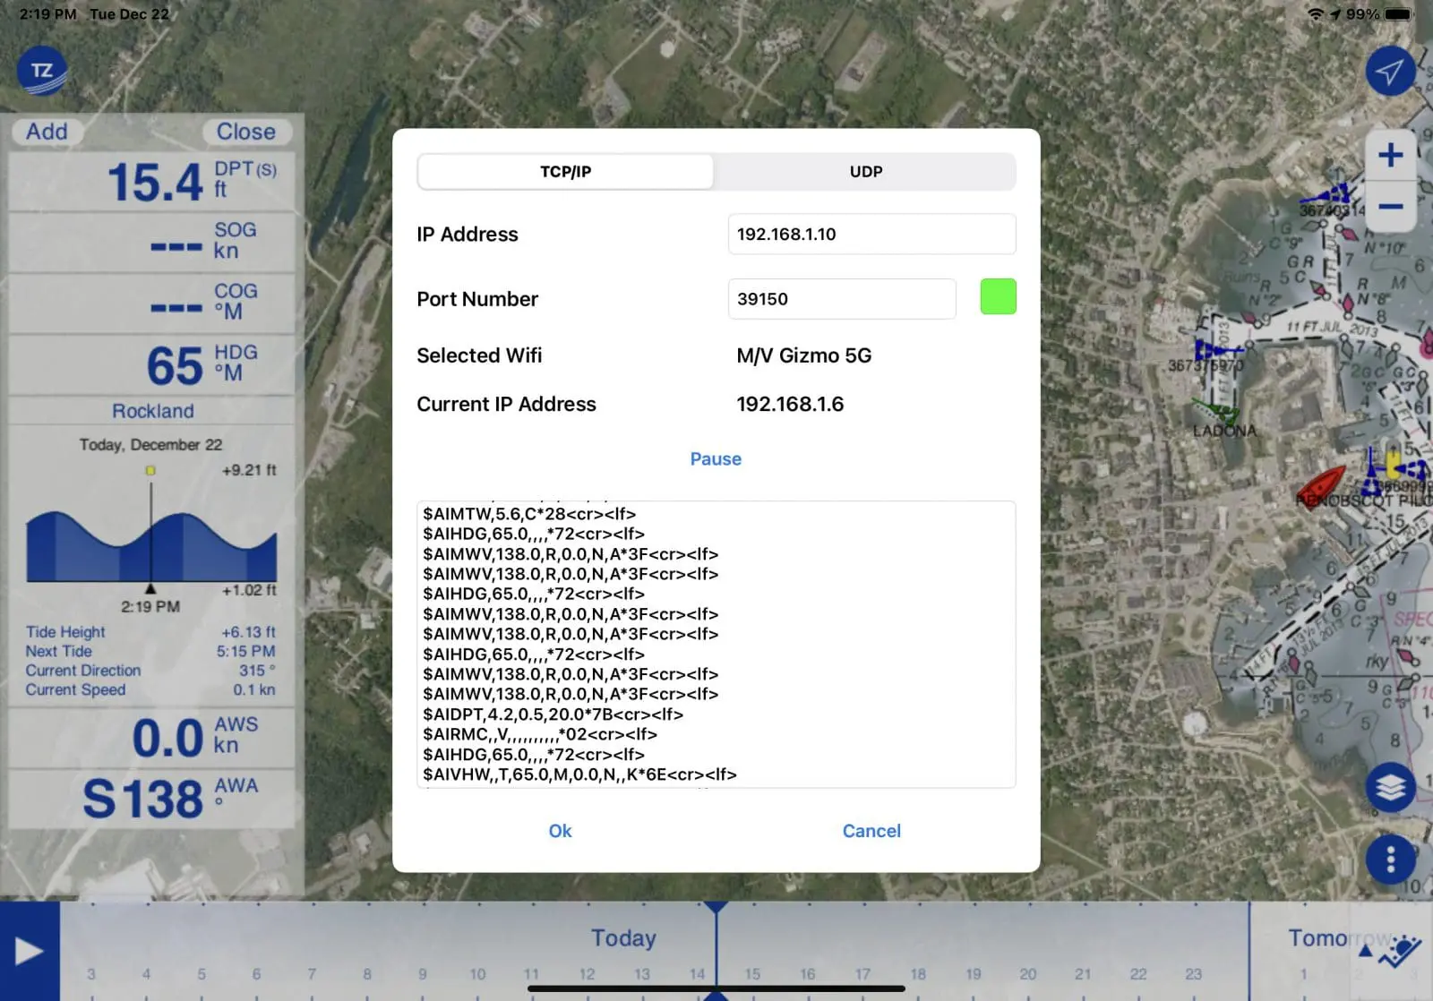The width and height of the screenshot is (1433, 1001).
Task: Tap the Wi-Fi icon in status bar
Action: pos(1316,14)
